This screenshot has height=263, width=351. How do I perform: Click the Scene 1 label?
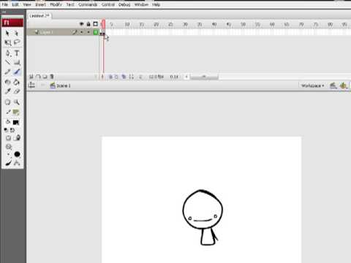click(x=64, y=85)
